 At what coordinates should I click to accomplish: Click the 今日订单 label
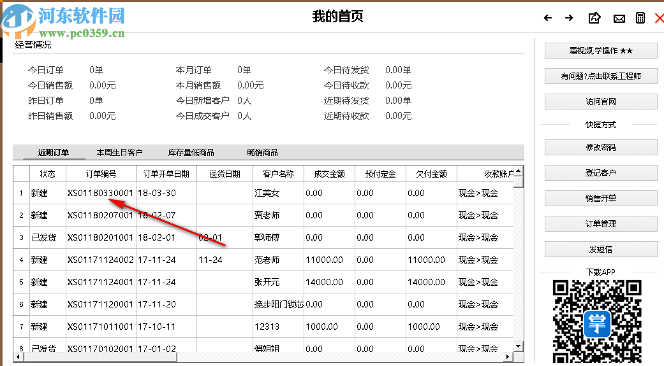coord(46,70)
